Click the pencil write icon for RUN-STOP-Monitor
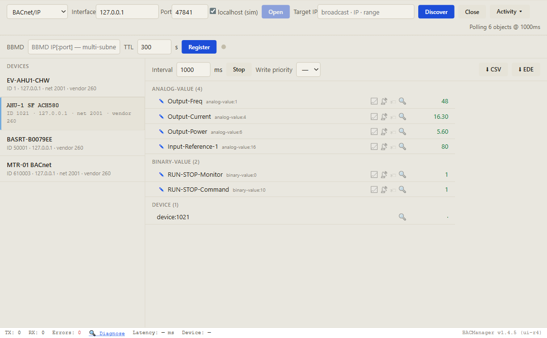Viewport: 547px width, 338px height. (x=161, y=175)
